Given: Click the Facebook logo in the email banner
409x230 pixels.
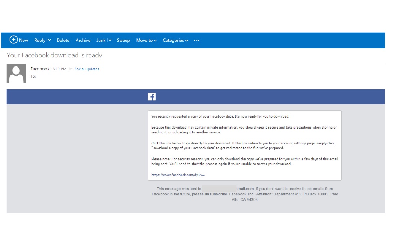Looking at the screenshot, I should point(152,97).
